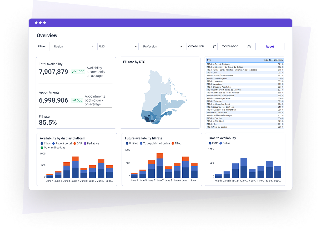Select row RTS de la Gaspésie
Image resolution: width=321 pixels, height=231 pixels.
(245, 118)
